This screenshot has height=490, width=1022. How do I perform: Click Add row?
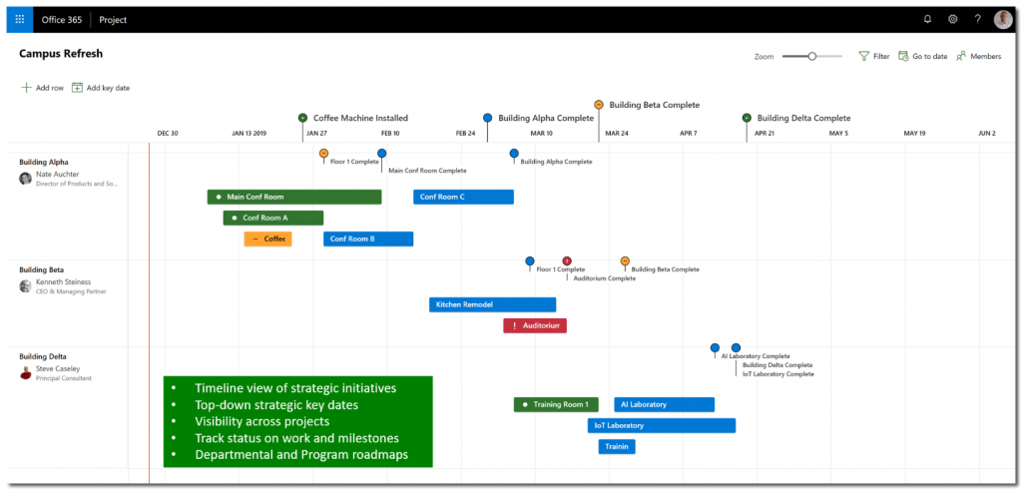click(x=42, y=87)
